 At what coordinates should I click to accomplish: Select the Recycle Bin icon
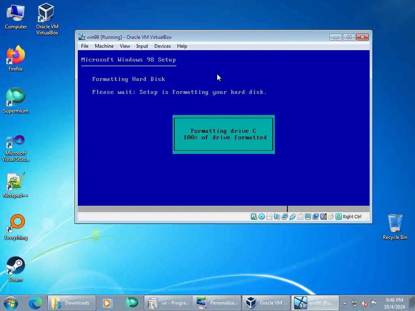coord(395,227)
